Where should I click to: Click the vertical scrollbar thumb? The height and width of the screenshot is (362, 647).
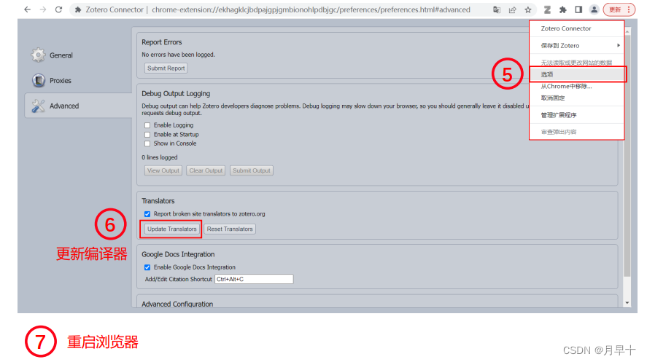pyautogui.click(x=627, y=156)
